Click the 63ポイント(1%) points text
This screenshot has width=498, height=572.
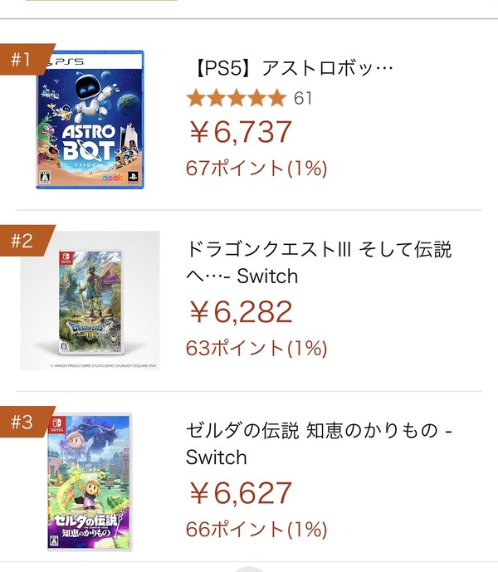[x=256, y=348]
